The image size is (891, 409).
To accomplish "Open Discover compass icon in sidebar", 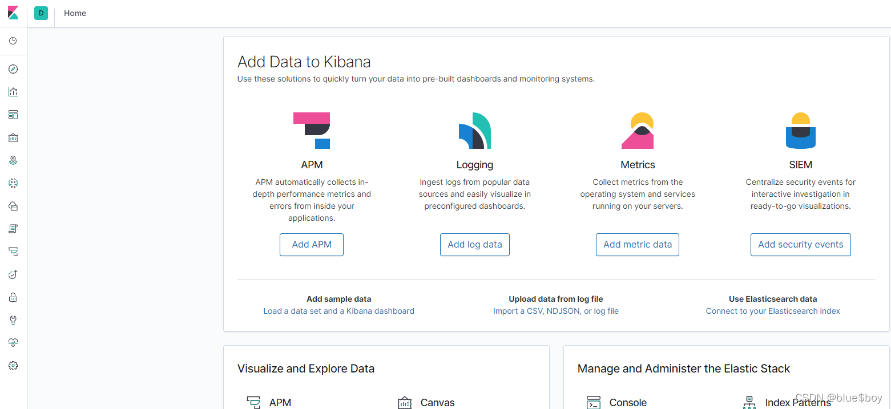I will tap(13, 69).
